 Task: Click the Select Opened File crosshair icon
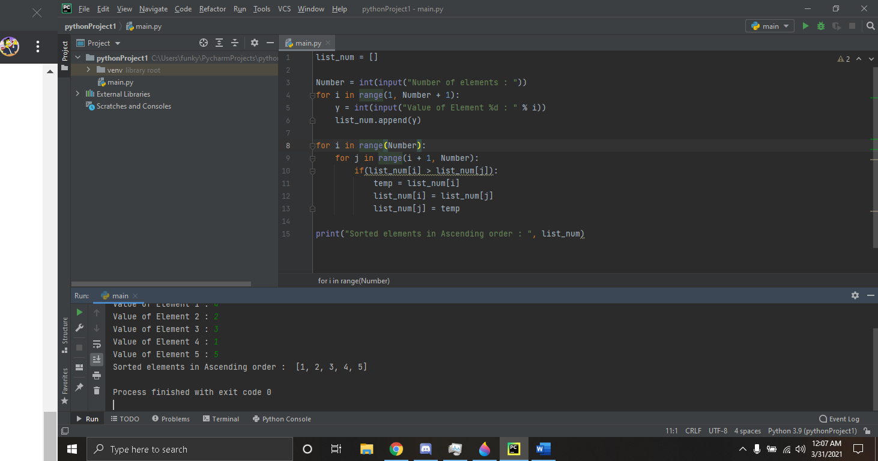[x=204, y=43]
